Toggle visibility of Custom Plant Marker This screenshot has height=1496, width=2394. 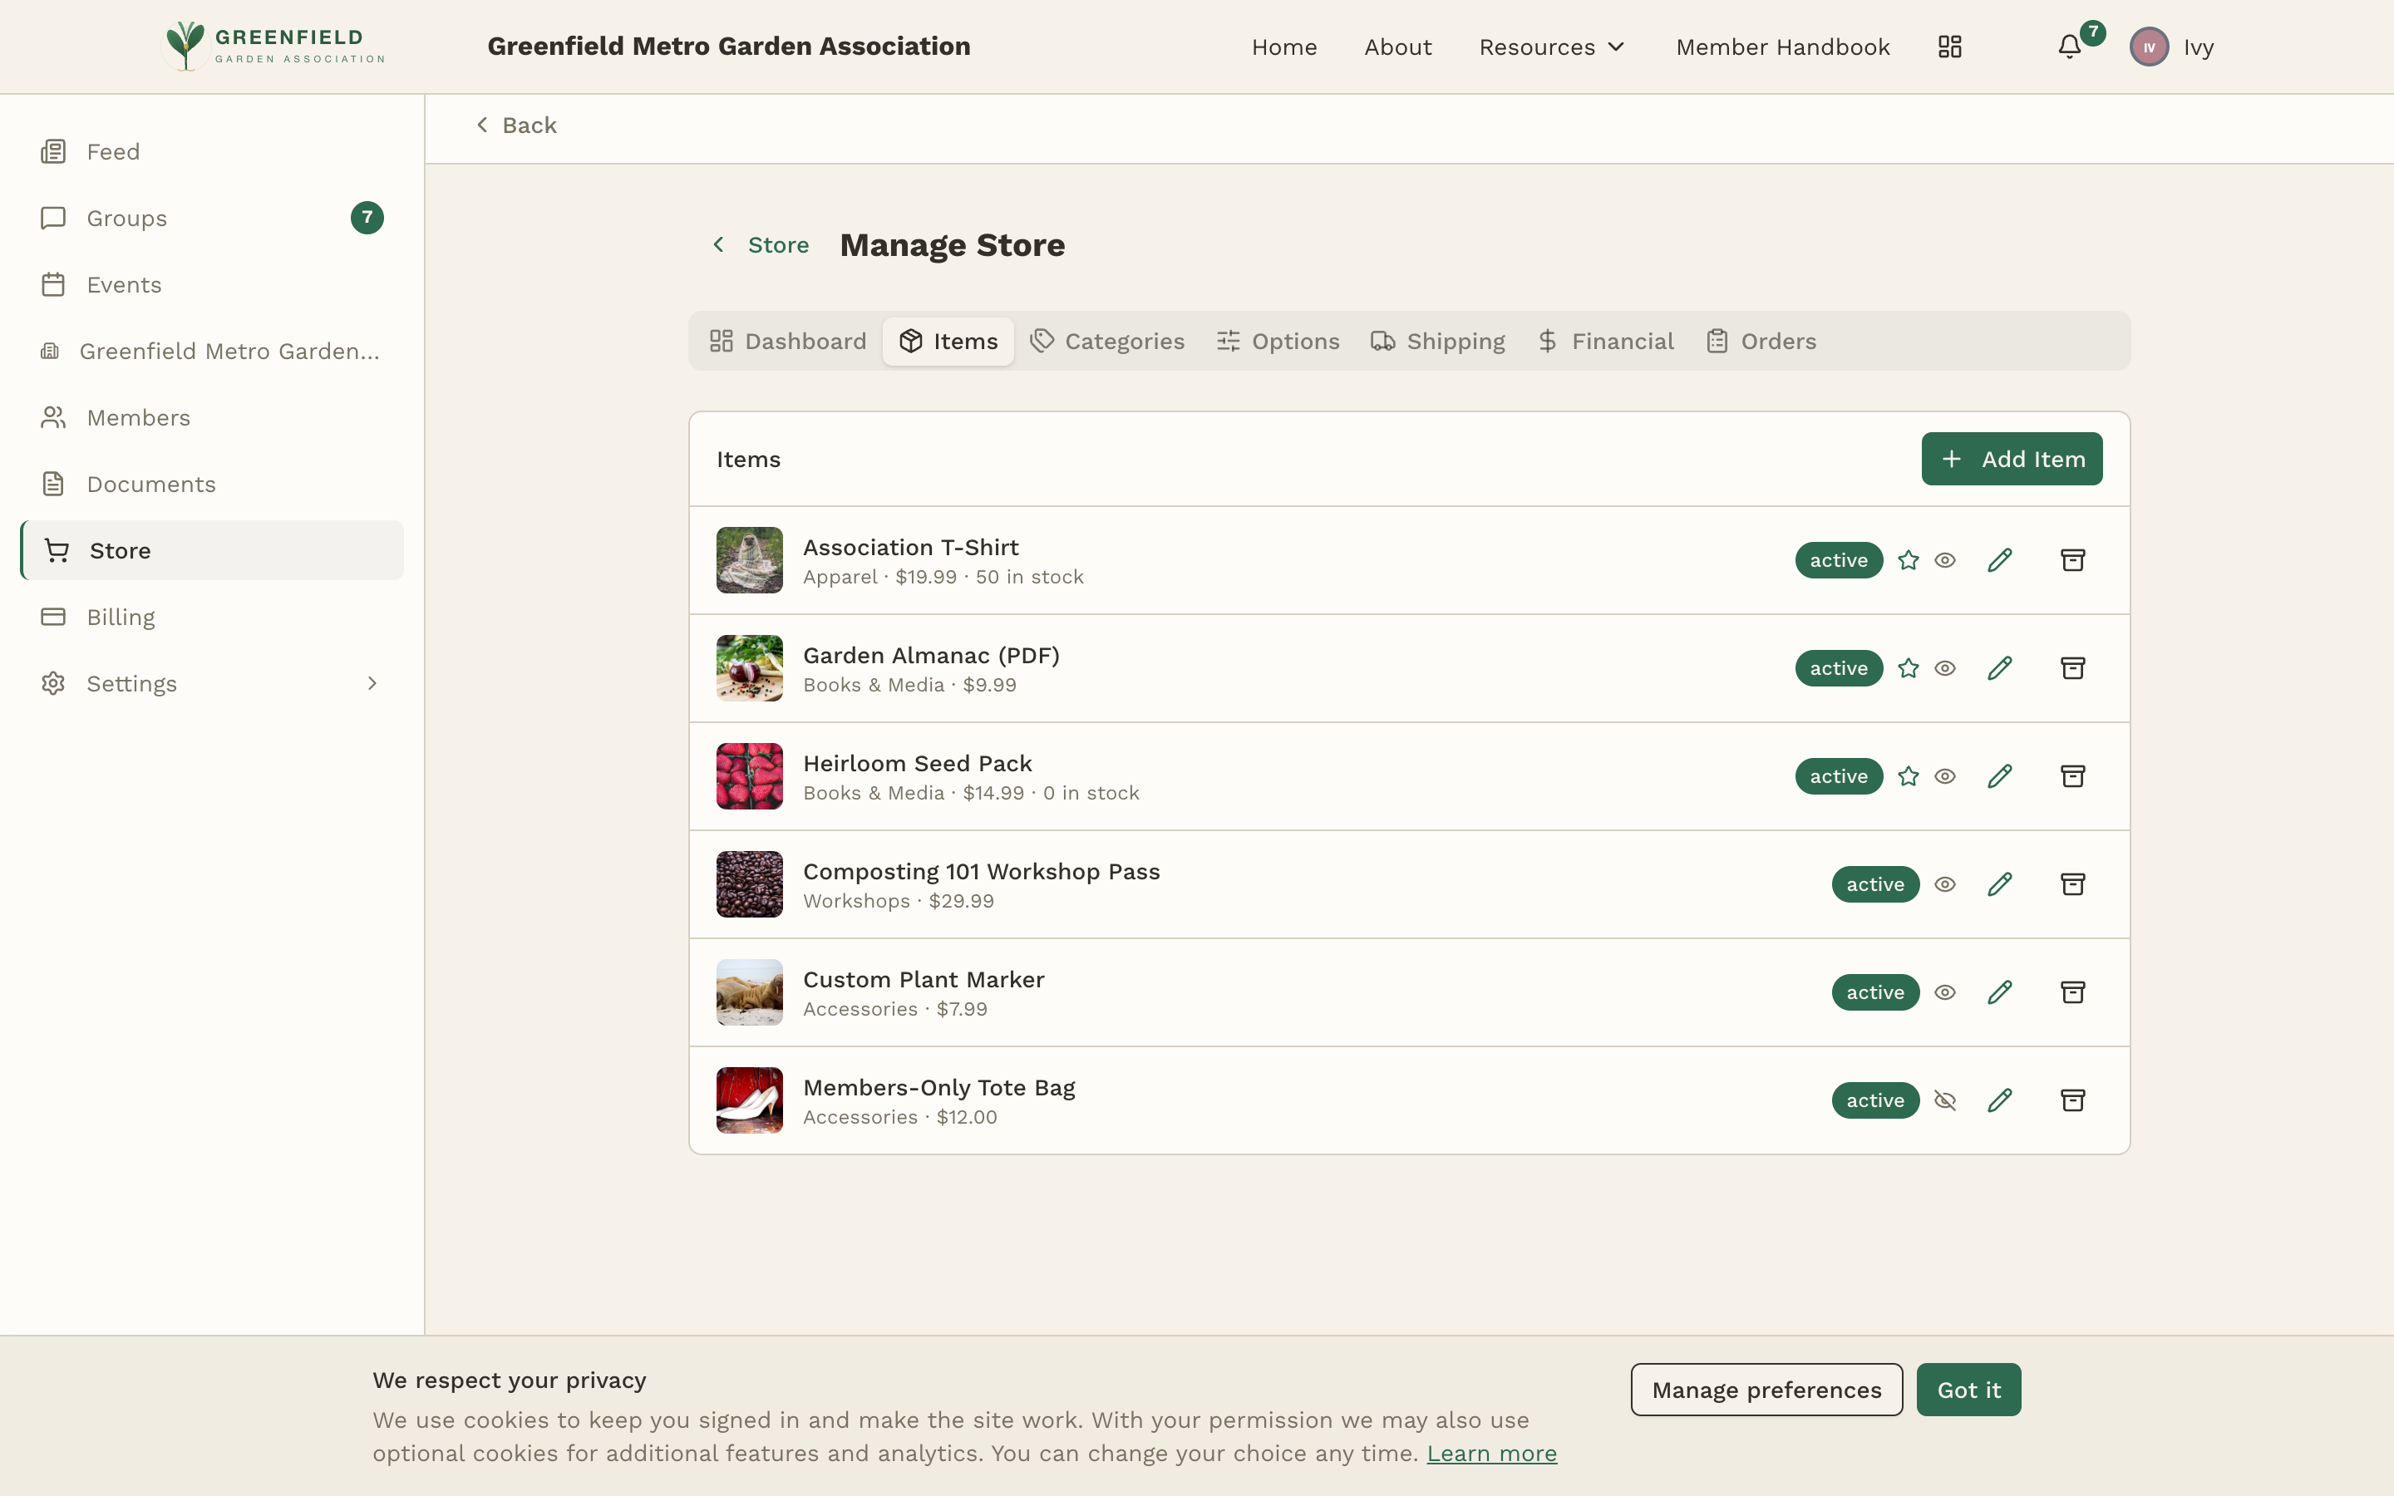1945,992
